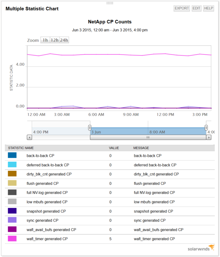
Task: Select the 24h zoom option
Action: pyautogui.click(x=64, y=40)
